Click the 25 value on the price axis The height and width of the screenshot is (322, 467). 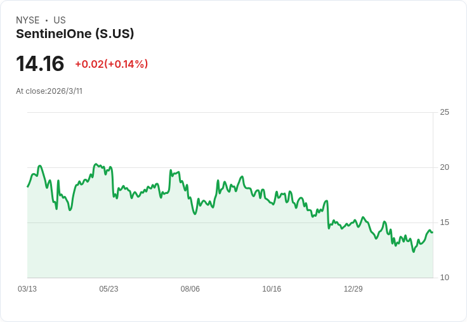pos(444,112)
